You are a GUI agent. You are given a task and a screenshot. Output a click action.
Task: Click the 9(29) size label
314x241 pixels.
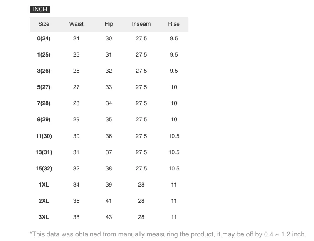44,119
